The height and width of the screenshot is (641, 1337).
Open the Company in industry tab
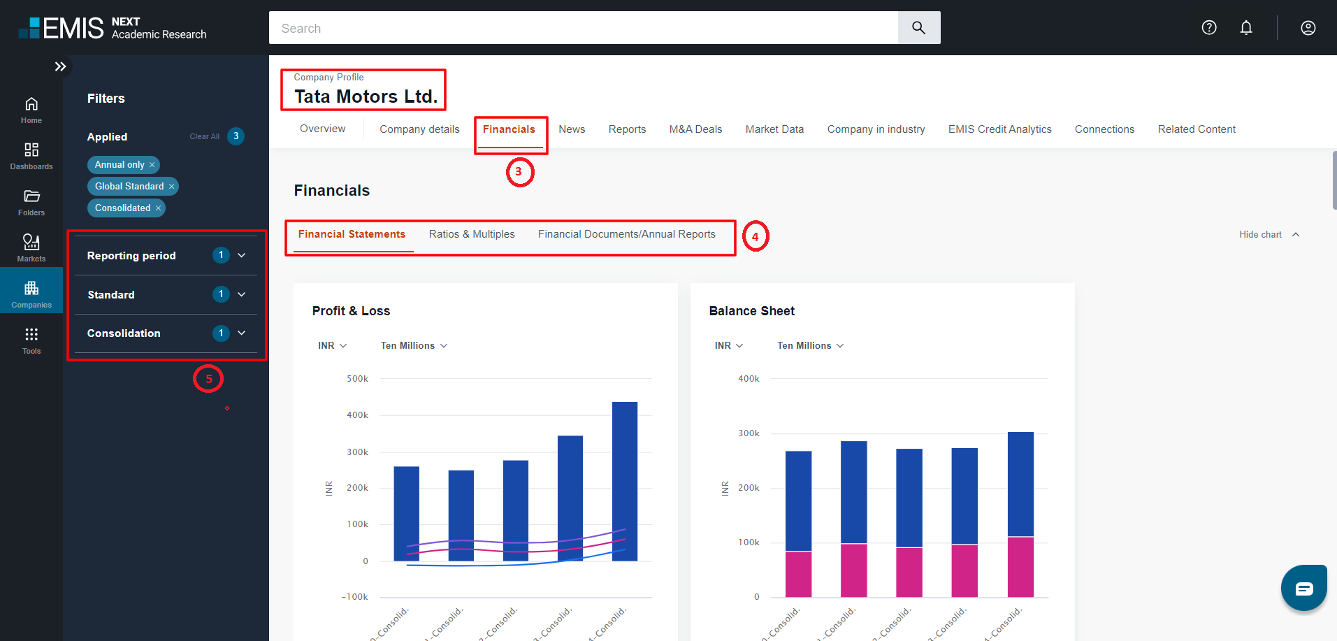[x=876, y=129]
